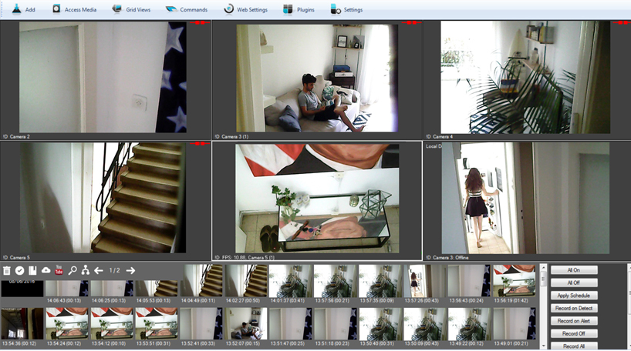Click the select-all checkmark icon

coord(20,271)
